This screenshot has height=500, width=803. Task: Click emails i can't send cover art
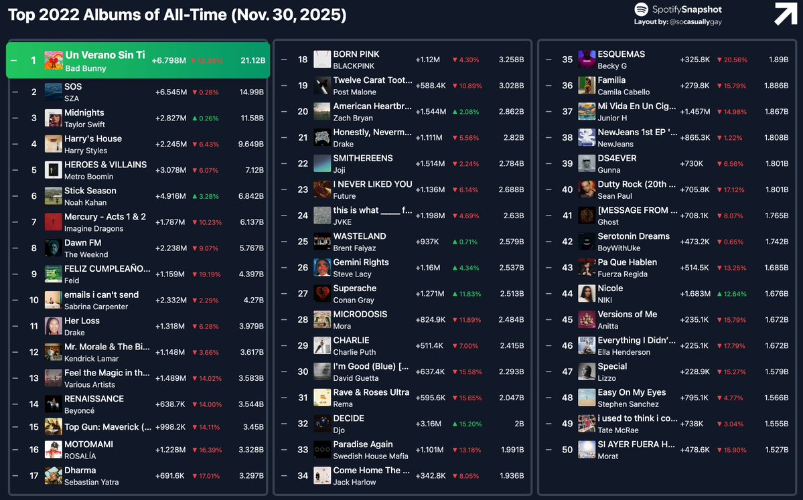click(x=54, y=301)
